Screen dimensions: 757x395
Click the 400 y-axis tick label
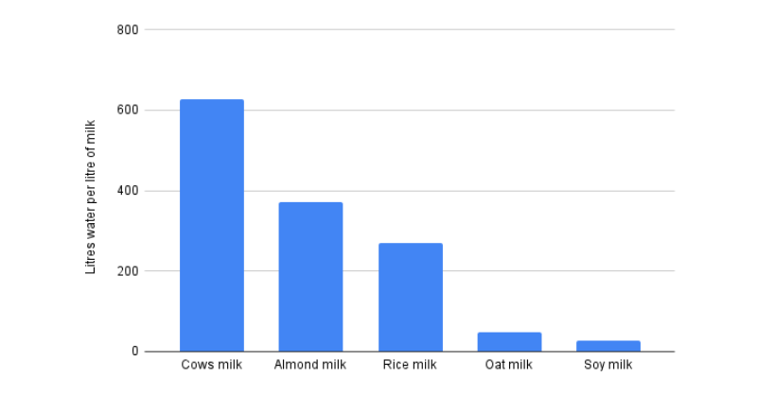(x=128, y=191)
